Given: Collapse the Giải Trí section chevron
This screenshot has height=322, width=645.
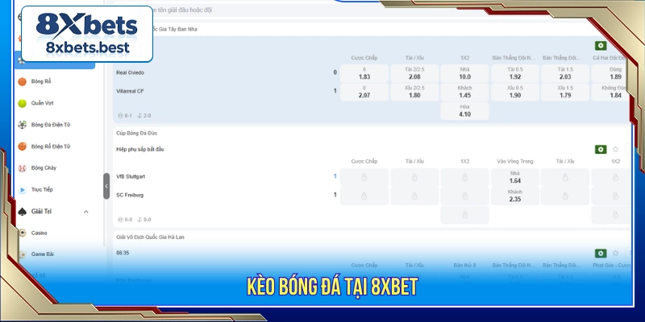Looking at the screenshot, I should coord(86,212).
